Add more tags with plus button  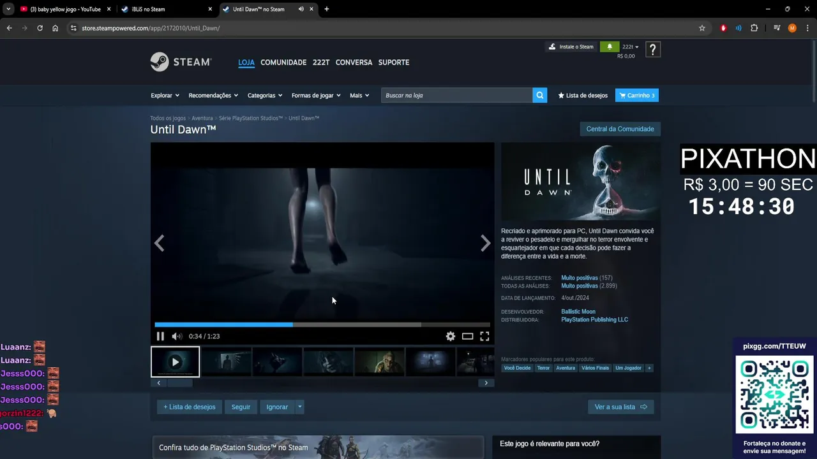pos(649,368)
